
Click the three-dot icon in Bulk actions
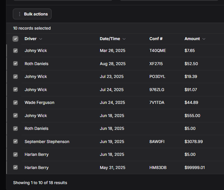pos(20,14)
